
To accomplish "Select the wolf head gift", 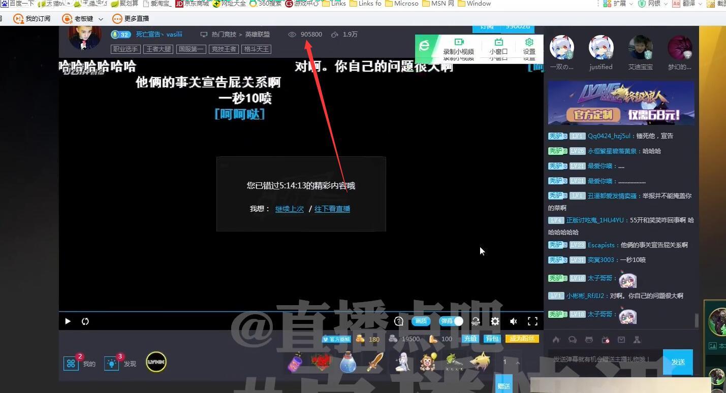I will pyautogui.click(x=480, y=362).
